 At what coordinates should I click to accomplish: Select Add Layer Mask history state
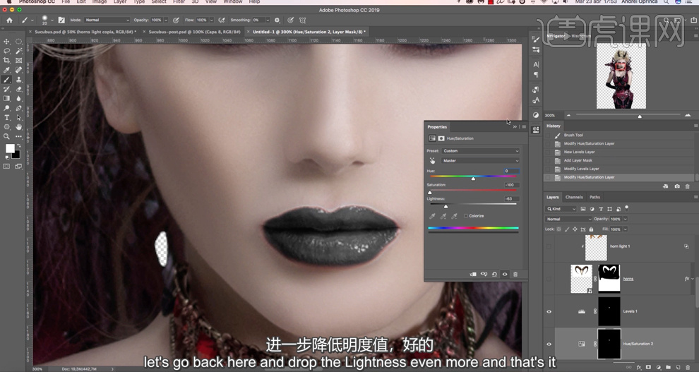coord(578,160)
